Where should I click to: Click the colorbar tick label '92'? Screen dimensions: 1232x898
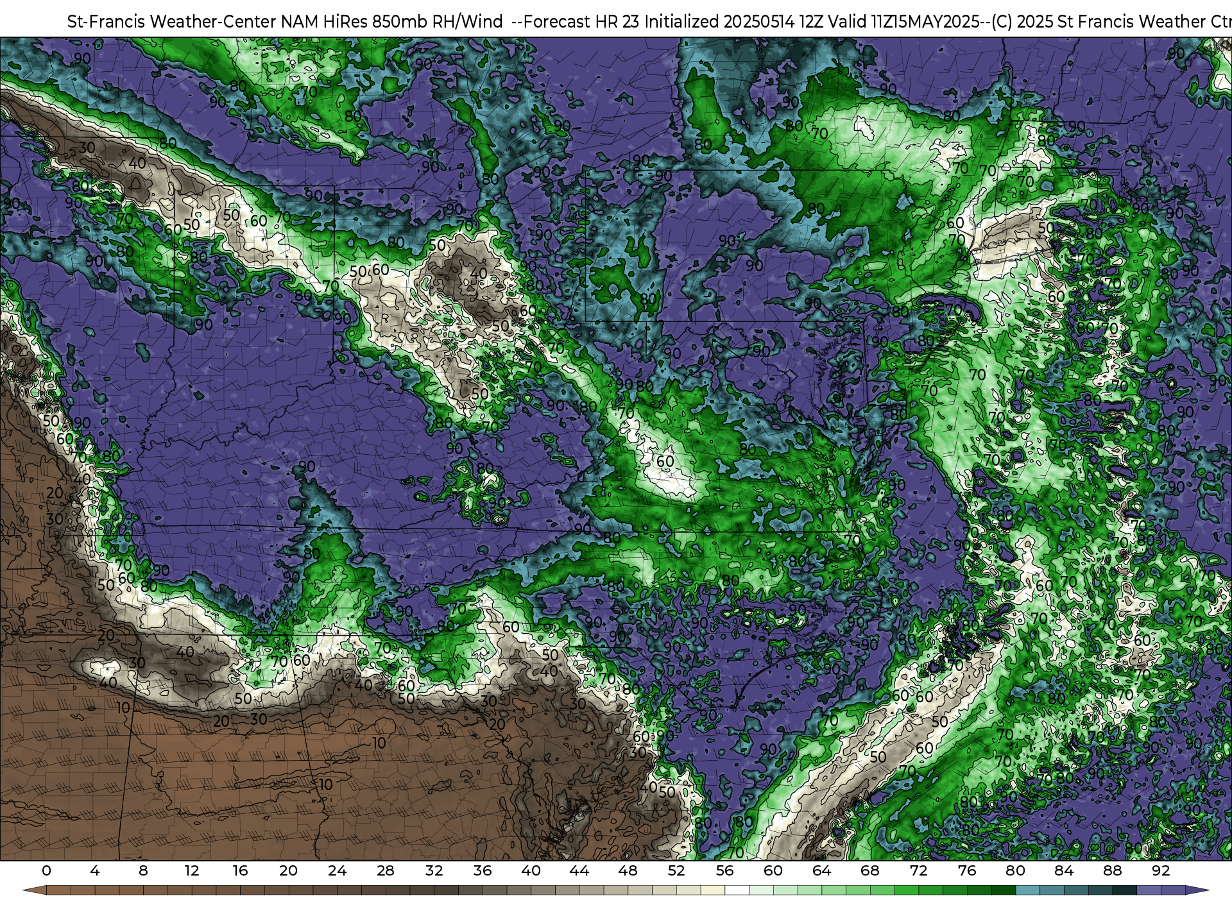1161,870
